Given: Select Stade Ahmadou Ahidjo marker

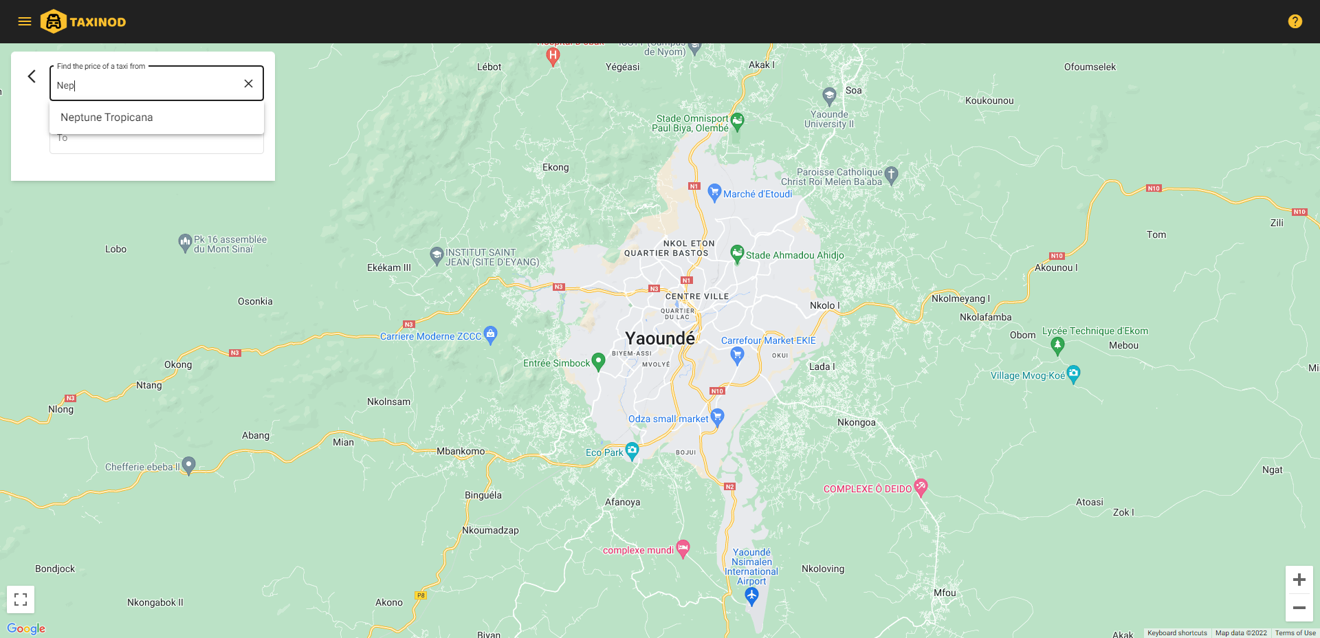Looking at the screenshot, I should click(x=737, y=254).
